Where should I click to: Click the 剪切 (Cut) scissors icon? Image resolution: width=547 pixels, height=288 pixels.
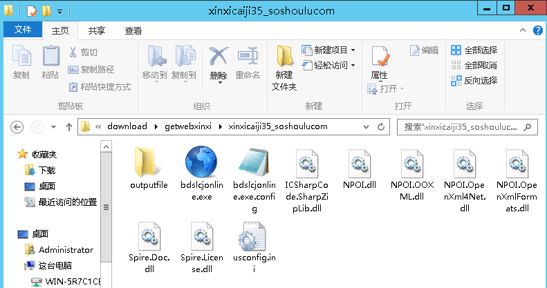[73, 52]
